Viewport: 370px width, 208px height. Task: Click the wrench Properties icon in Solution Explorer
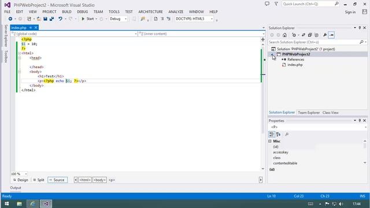click(x=325, y=35)
